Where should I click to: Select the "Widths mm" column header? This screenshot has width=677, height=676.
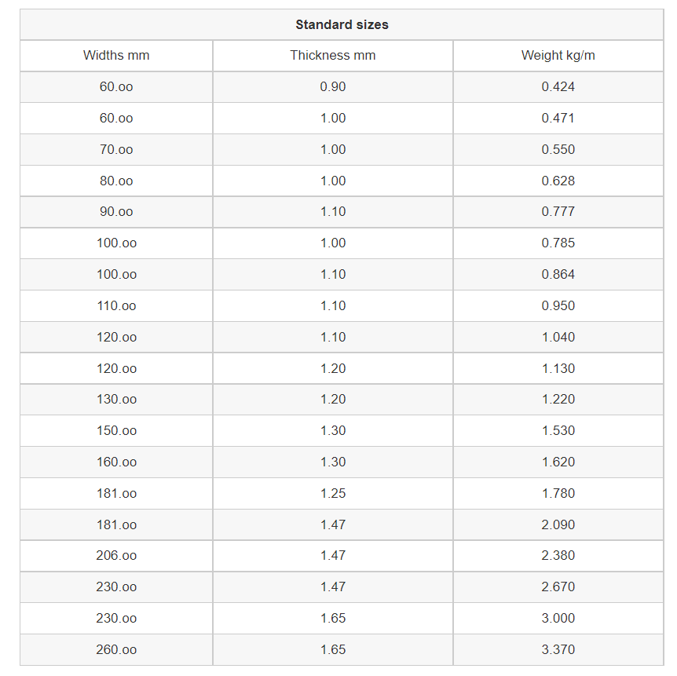116,56
